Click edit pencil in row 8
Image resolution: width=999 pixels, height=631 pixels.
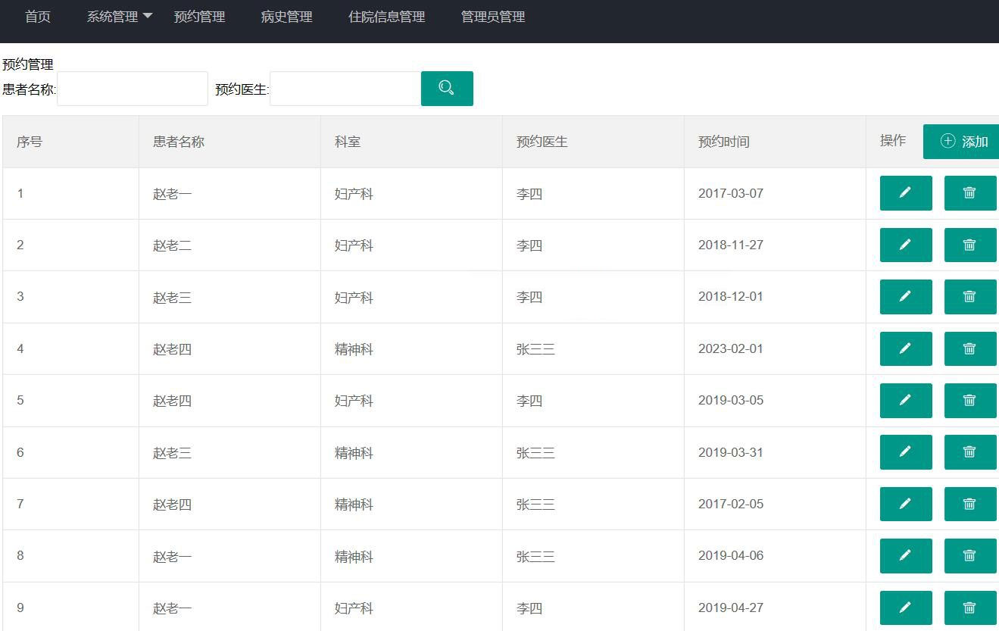905,556
